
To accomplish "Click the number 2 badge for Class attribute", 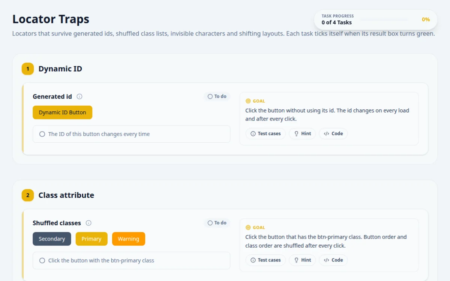I will tap(28, 195).
